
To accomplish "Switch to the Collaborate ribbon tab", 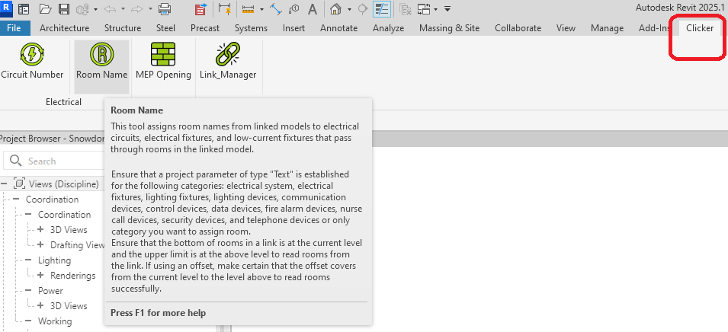I will pos(518,28).
